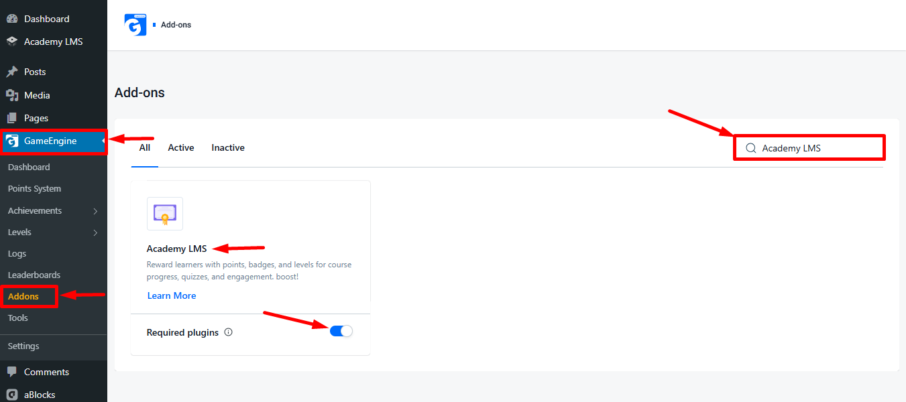Go to WordPress Dashboard

click(46, 19)
